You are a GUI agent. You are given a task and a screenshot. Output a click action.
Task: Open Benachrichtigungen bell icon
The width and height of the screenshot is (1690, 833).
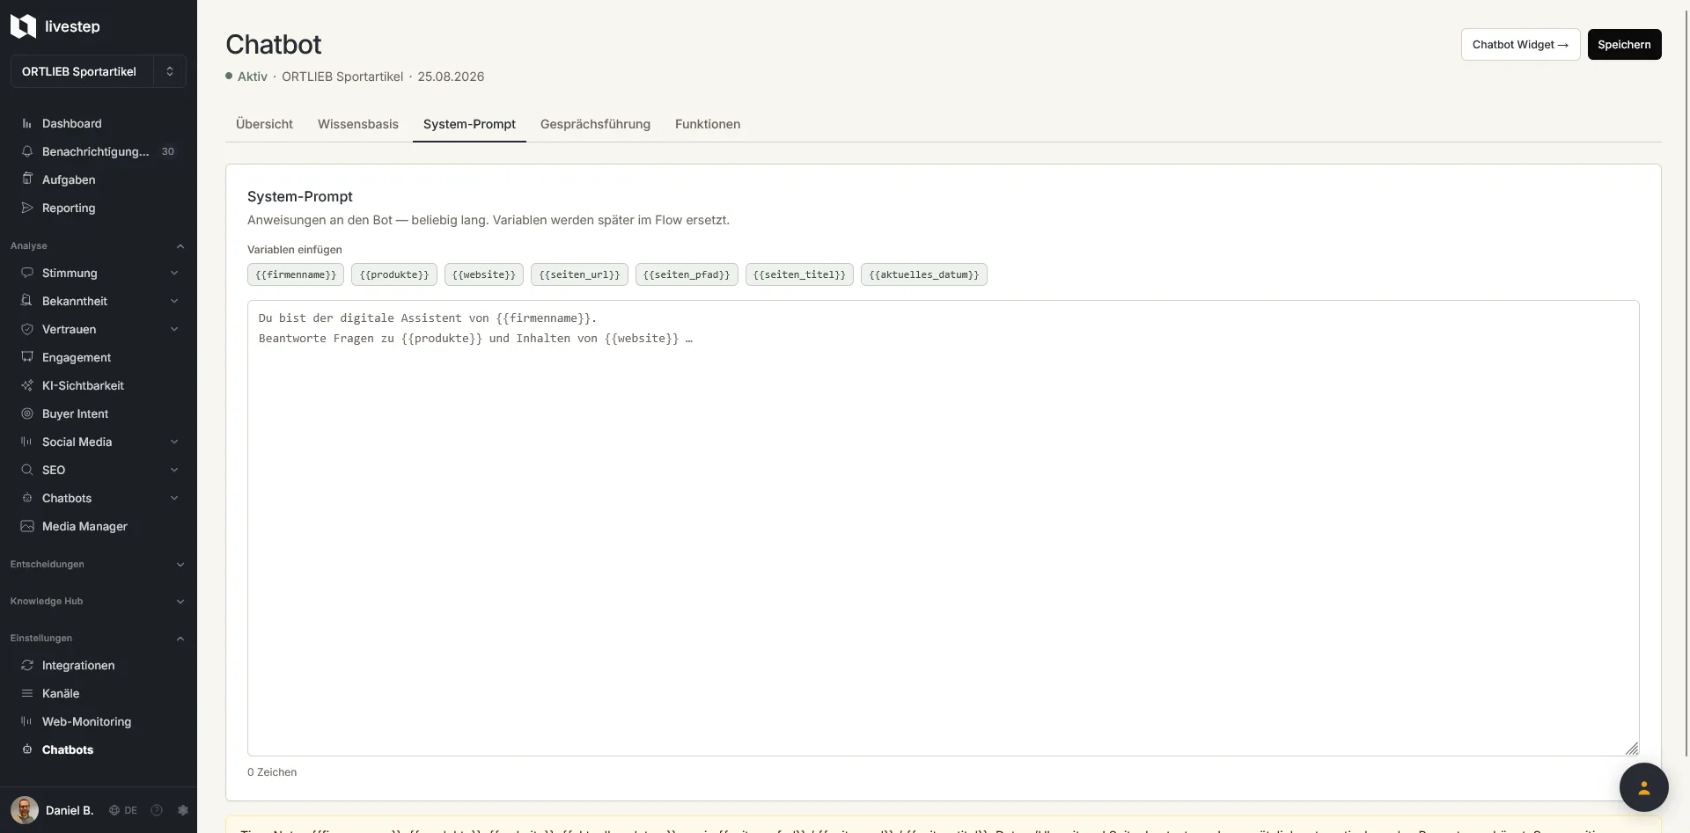click(27, 152)
